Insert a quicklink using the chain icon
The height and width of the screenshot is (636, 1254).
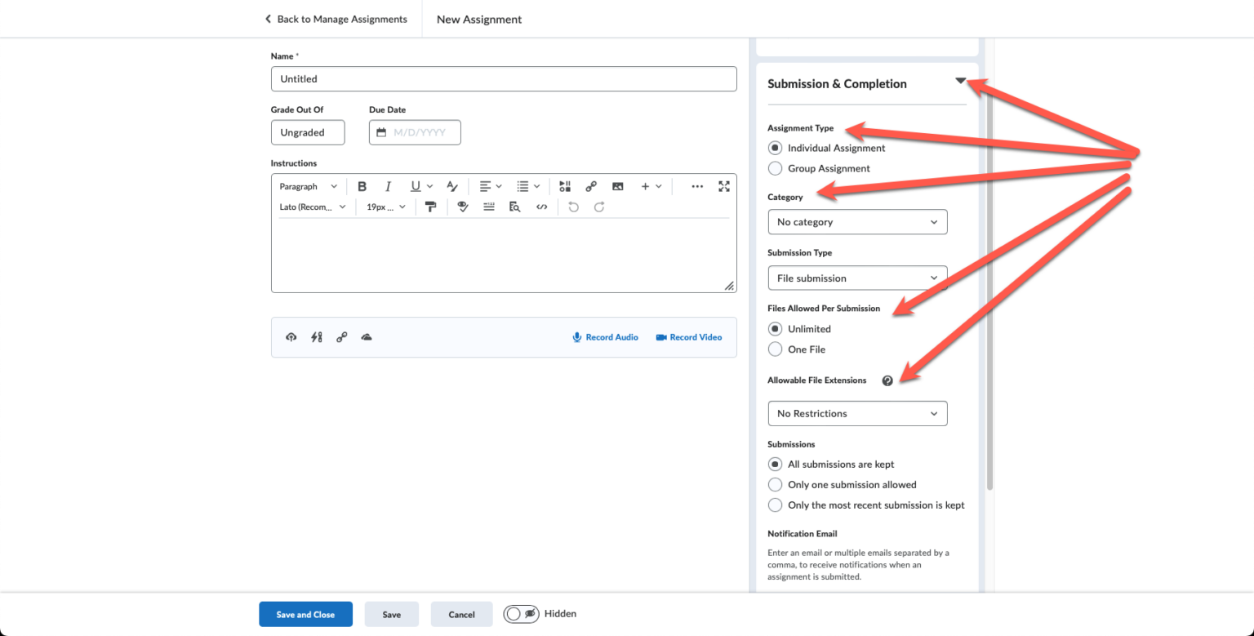click(591, 186)
